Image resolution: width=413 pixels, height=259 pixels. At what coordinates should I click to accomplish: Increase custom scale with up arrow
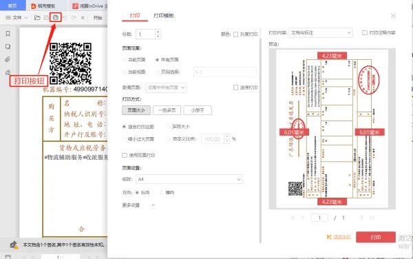227,136
